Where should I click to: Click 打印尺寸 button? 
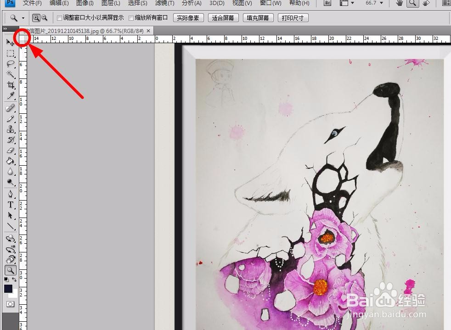(x=293, y=18)
